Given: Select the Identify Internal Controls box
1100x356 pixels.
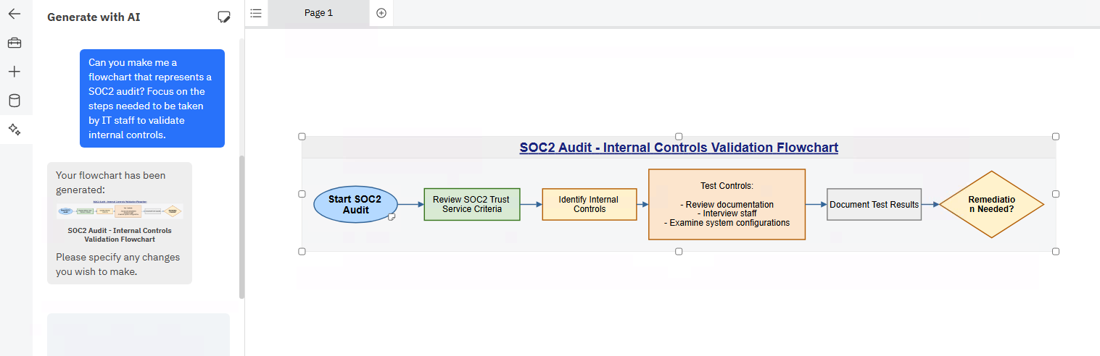Looking at the screenshot, I should (x=589, y=205).
